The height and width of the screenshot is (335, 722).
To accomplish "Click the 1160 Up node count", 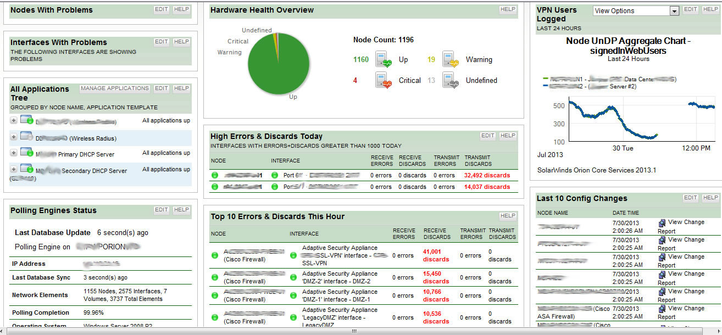I will [361, 59].
